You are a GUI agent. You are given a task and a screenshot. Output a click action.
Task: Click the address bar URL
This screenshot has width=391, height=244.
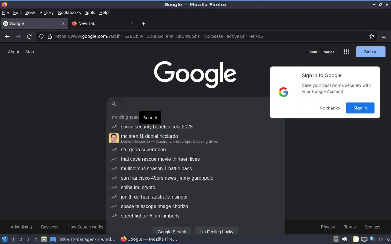click(x=159, y=36)
